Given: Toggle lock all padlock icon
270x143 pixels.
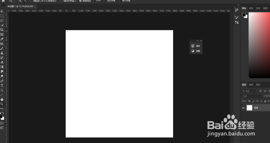Looking at the screenshot, I should pyautogui.click(x=265, y=101).
